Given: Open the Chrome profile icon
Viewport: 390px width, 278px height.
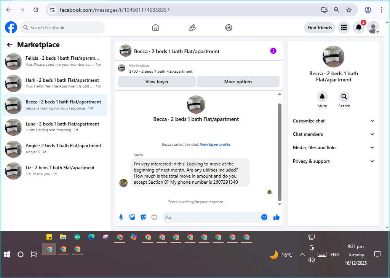Looking at the screenshot, I should coord(368,10).
